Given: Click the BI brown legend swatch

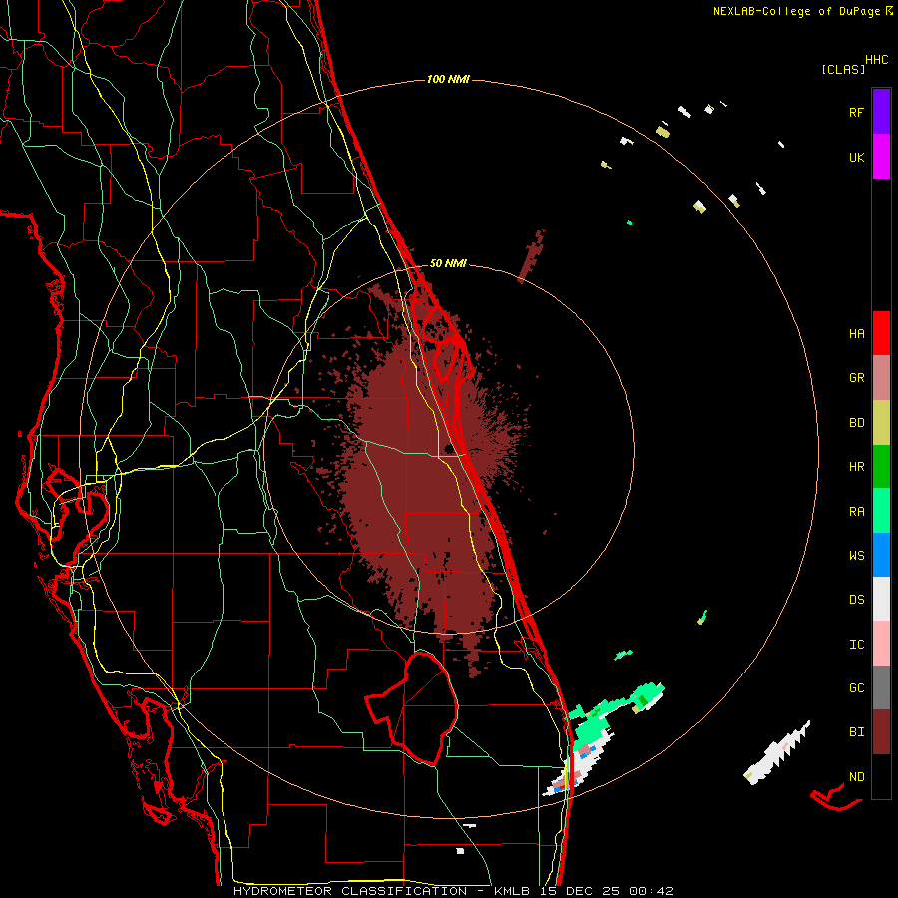Looking at the screenshot, I should coord(881,732).
